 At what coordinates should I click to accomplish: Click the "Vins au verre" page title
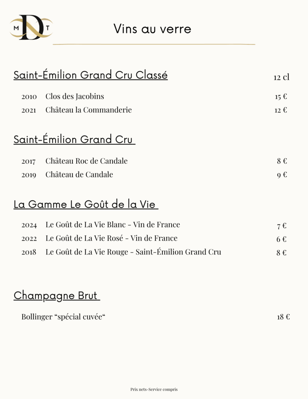point(152,29)
